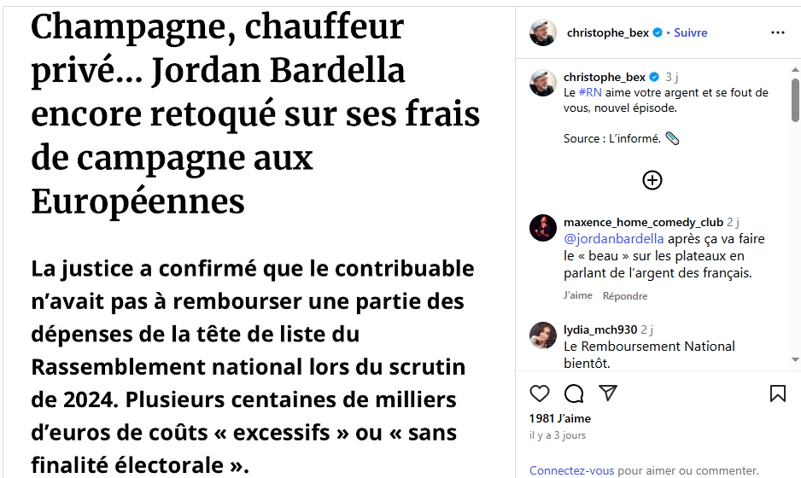801x478 pixels.
Task: Click Connectez-vous to log in
Action: click(571, 470)
